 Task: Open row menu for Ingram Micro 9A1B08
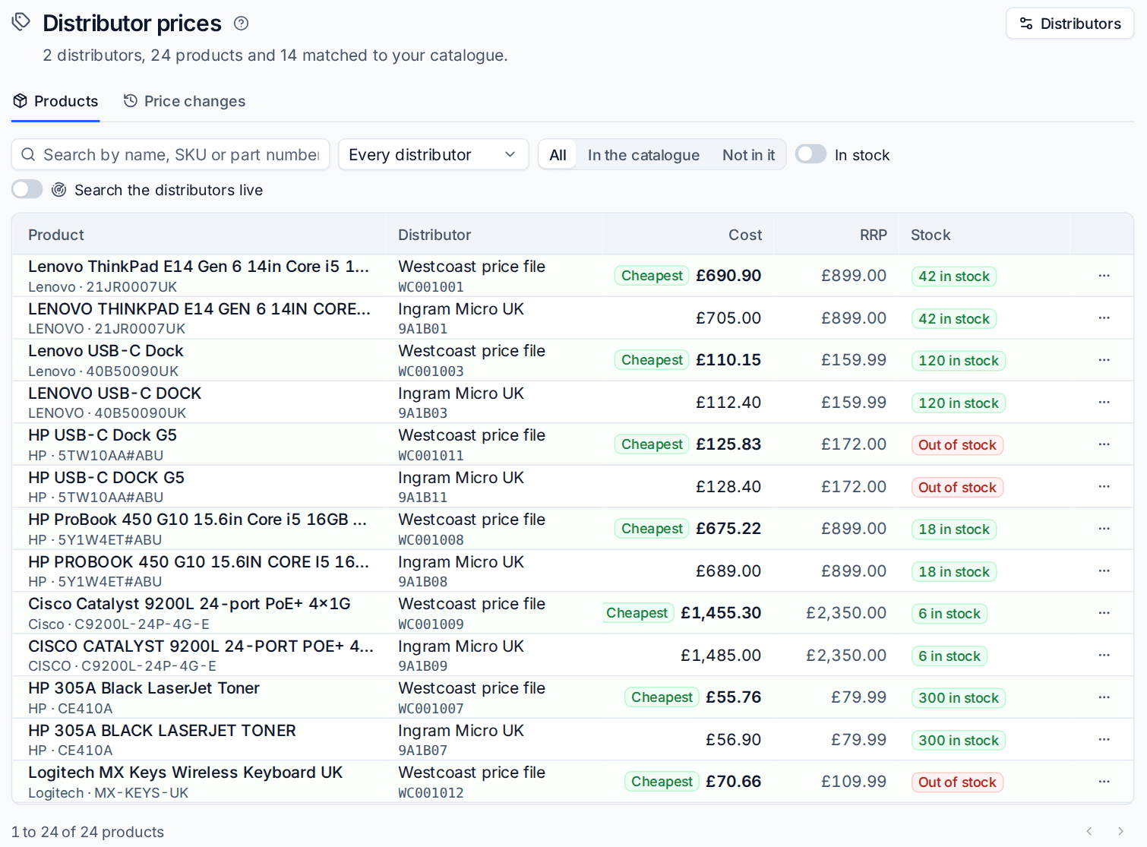point(1104,571)
